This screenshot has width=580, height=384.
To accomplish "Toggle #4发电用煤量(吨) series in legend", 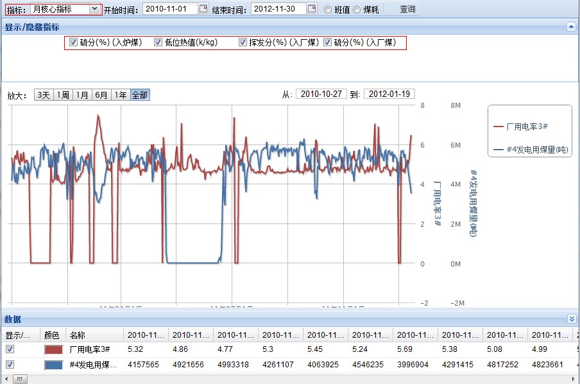I will tap(531, 150).
